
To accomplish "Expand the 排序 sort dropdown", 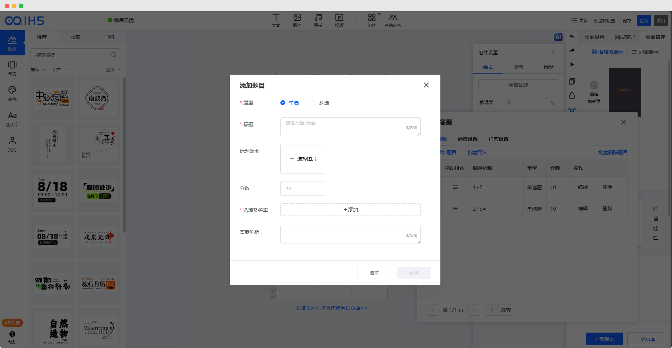I will click(38, 70).
